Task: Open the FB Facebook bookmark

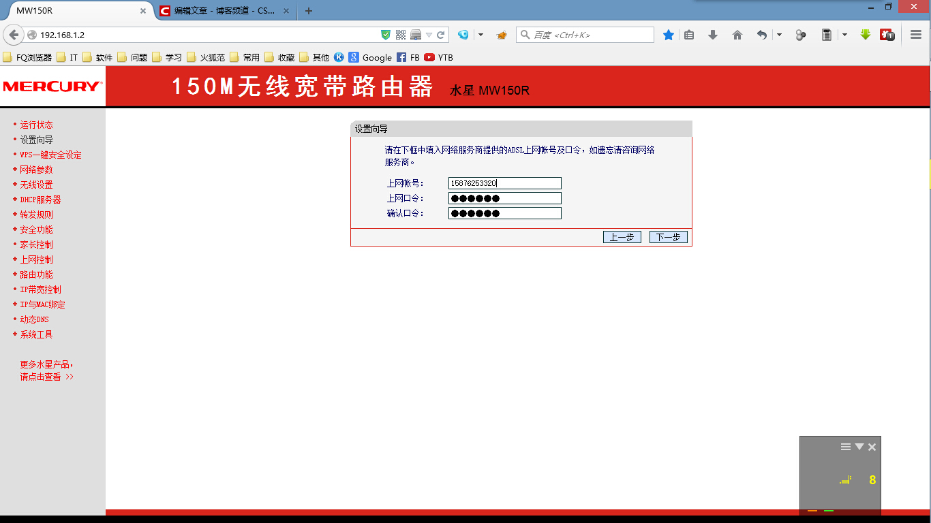Action: tap(408, 57)
